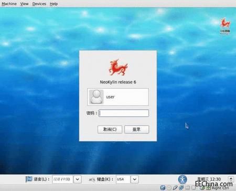The image size is (236, 191).
Task: Open the accessibility preferences icon
Action: (183, 179)
